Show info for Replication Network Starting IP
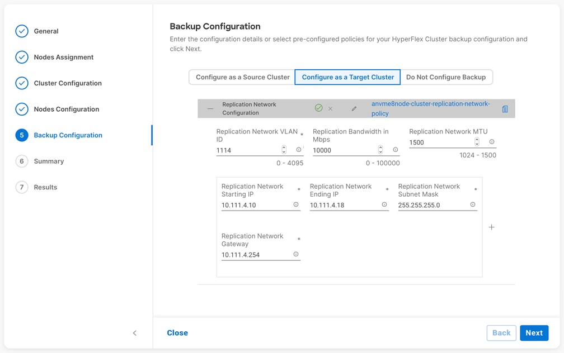Viewport: 564px width, 353px height. point(295,204)
